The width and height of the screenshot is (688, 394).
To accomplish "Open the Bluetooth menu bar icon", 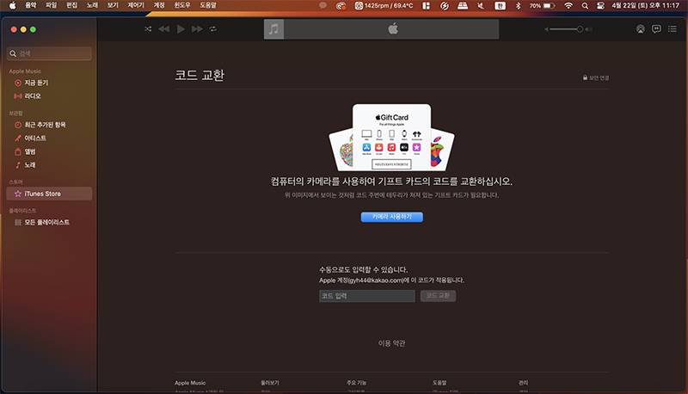I will [x=518, y=5].
